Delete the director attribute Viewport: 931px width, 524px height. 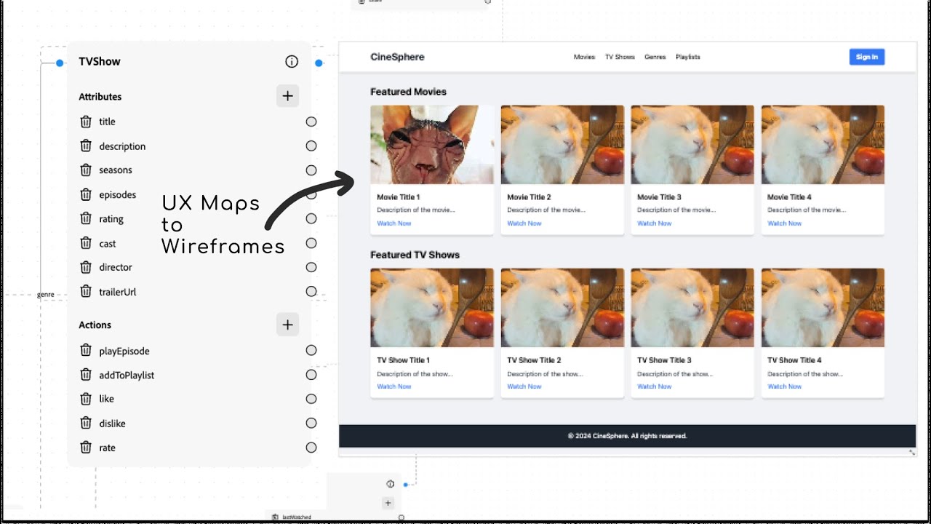(x=86, y=267)
